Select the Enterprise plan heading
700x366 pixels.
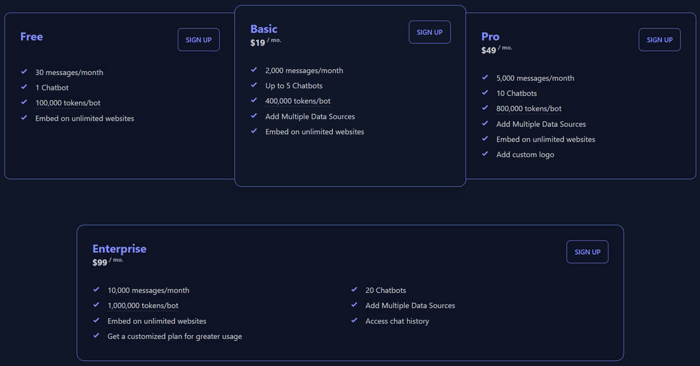coord(119,248)
